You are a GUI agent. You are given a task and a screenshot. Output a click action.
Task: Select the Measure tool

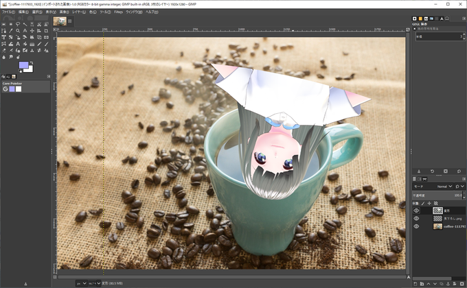pos(25,31)
